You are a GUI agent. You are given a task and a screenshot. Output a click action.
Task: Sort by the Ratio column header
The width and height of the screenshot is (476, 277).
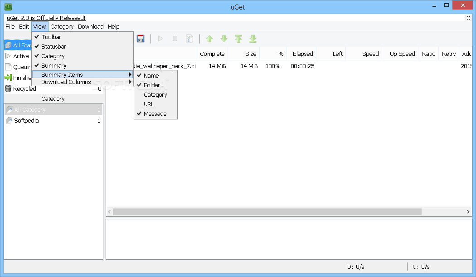(x=429, y=54)
